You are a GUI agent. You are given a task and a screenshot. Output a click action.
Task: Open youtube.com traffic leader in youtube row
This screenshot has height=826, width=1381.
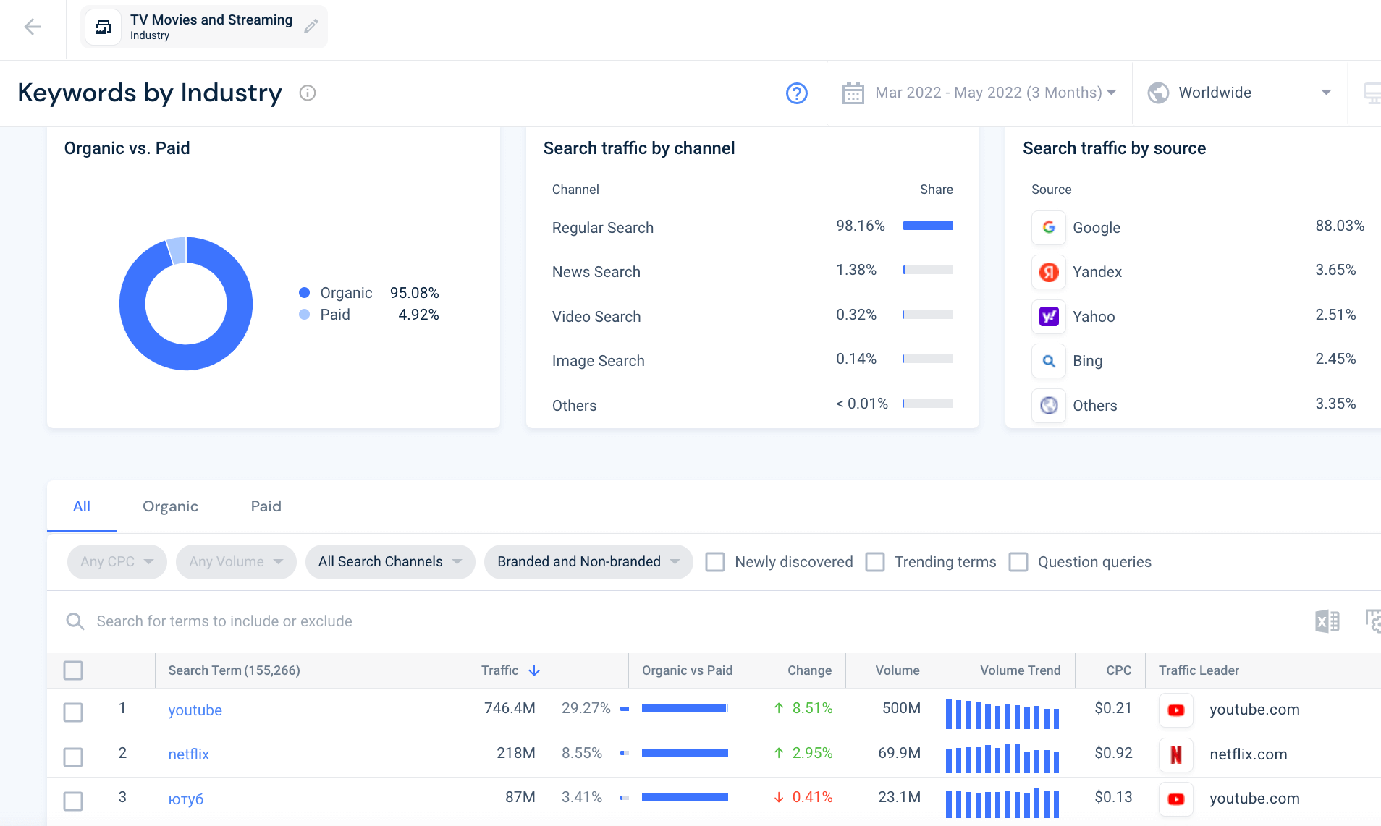pyautogui.click(x=1254, y=710)
